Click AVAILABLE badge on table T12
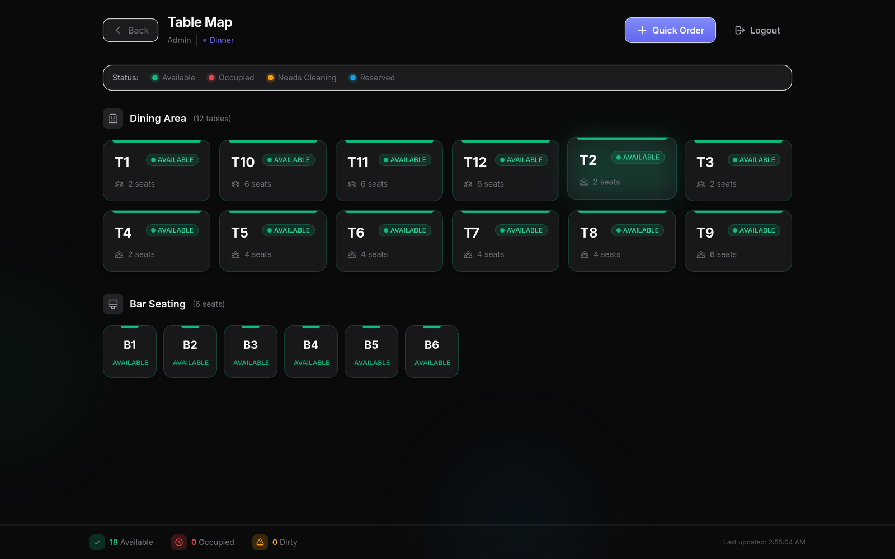 pos(521,160)
